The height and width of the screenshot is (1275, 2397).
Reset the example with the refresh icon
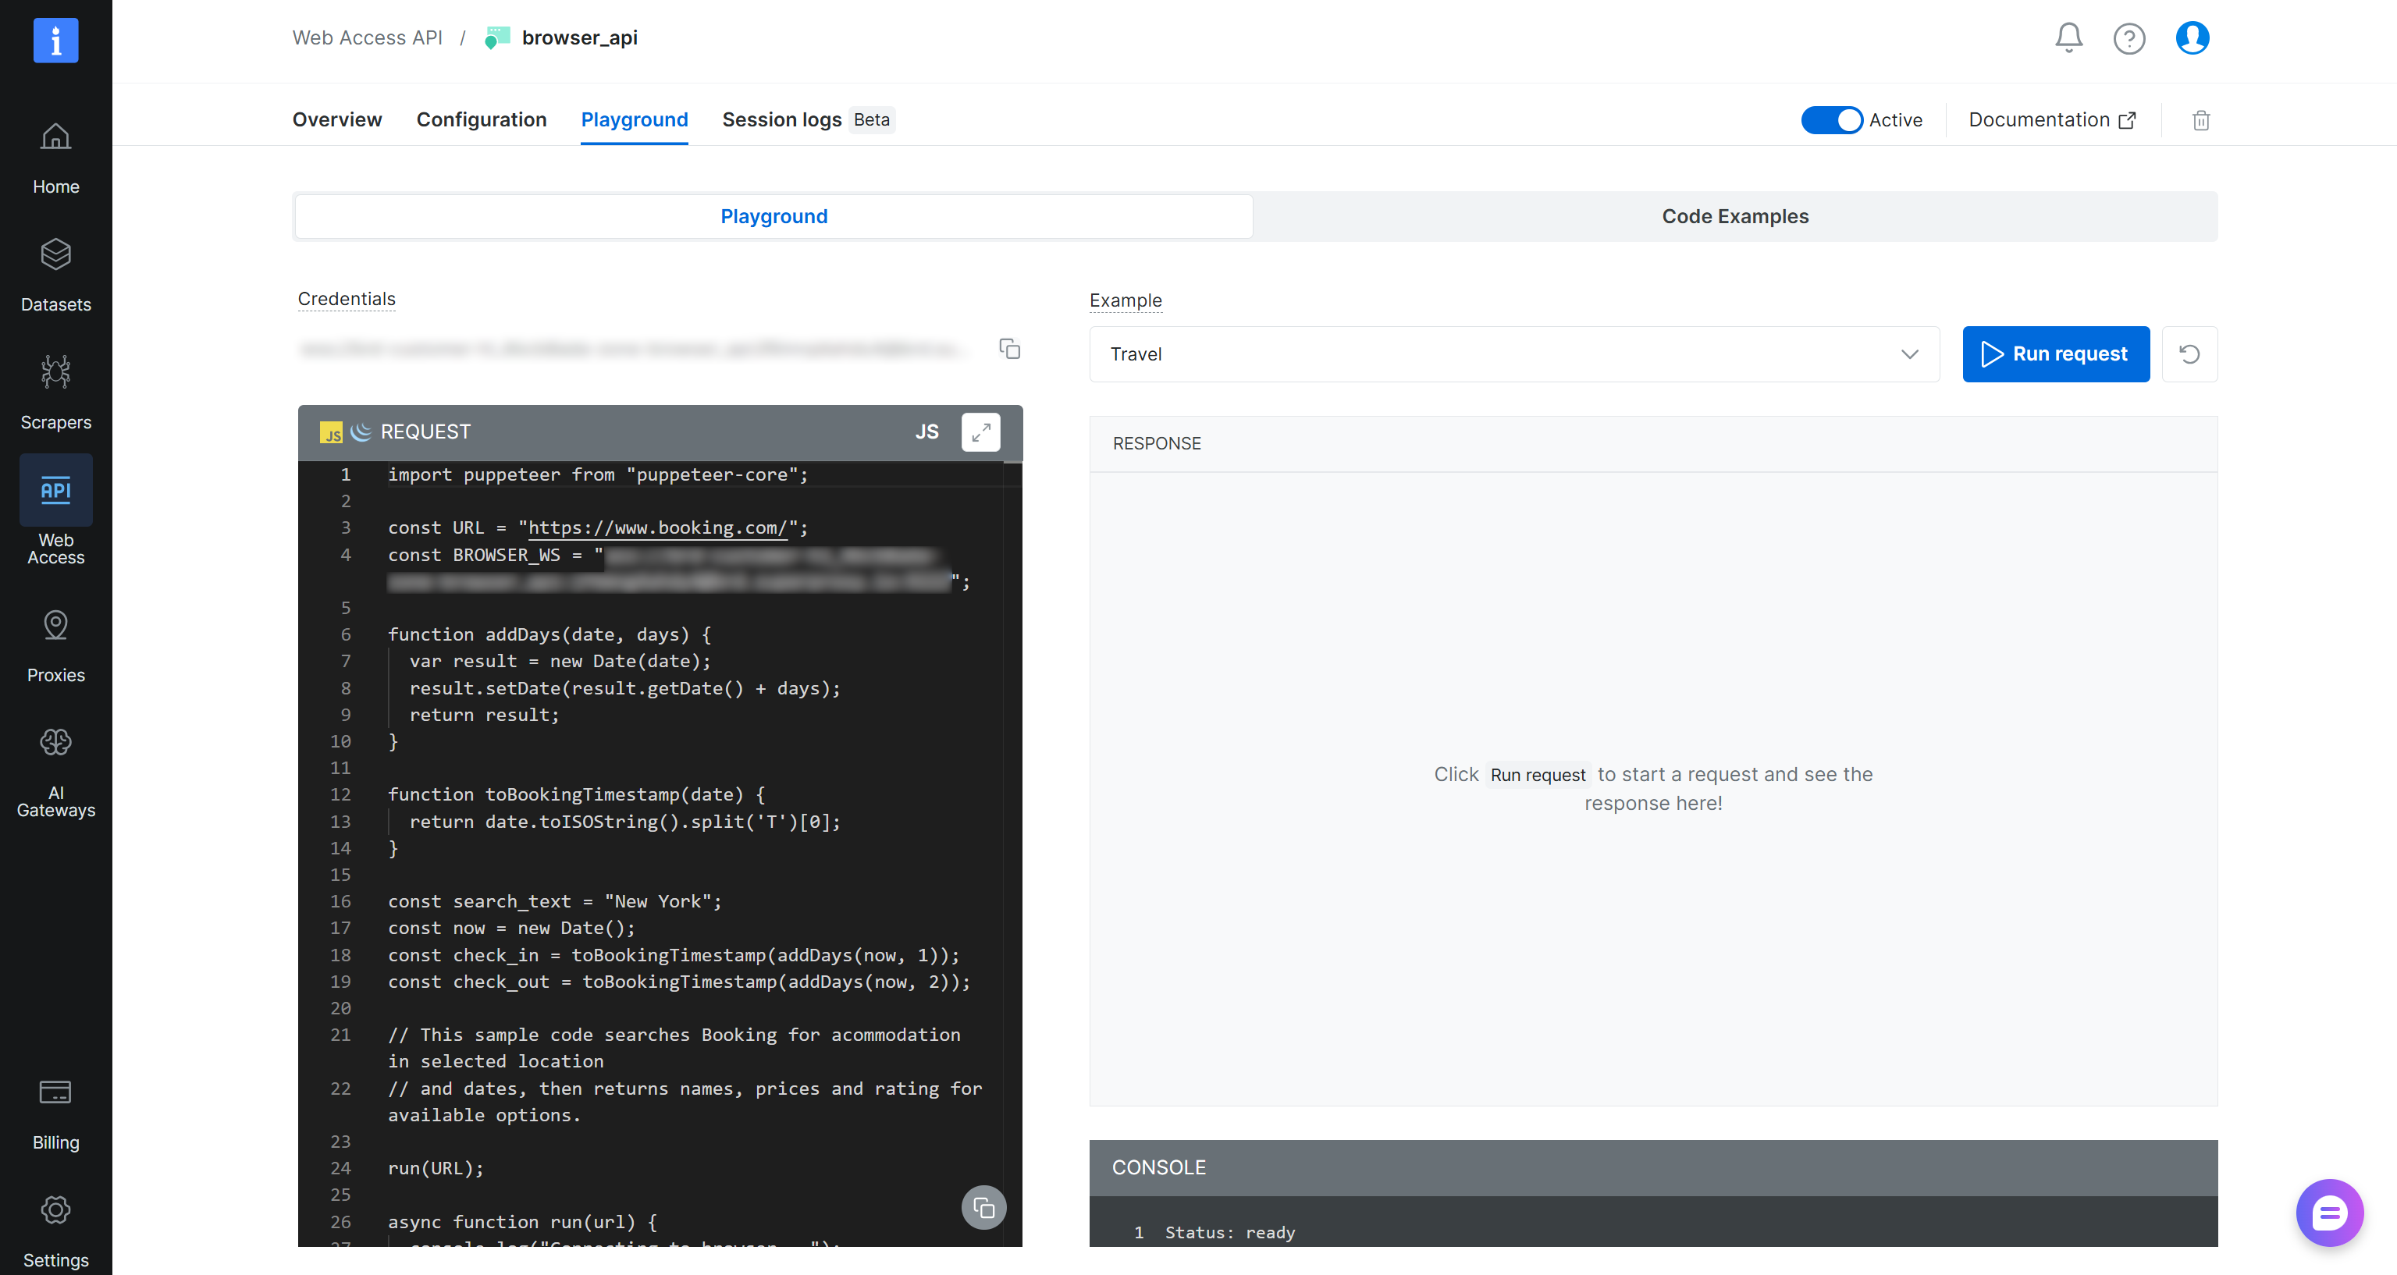point(2189,354)
